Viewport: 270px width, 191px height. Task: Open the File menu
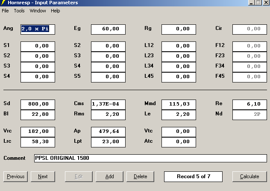5,11
